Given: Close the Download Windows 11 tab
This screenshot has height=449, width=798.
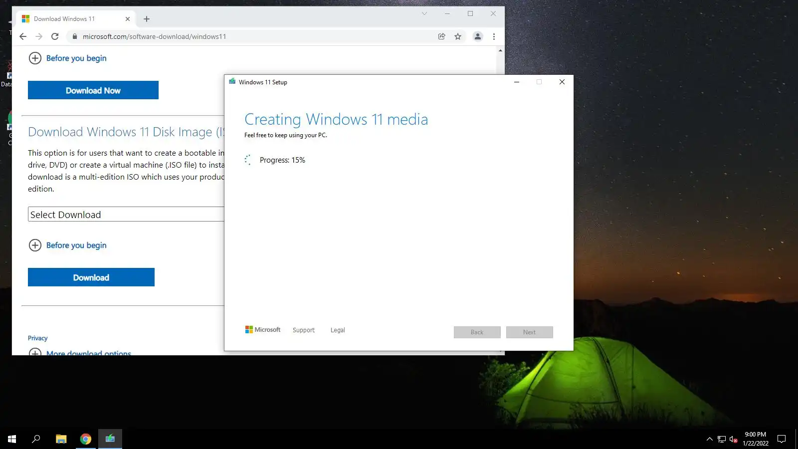Looking at the screenshot, I should [x=128, y=19].
